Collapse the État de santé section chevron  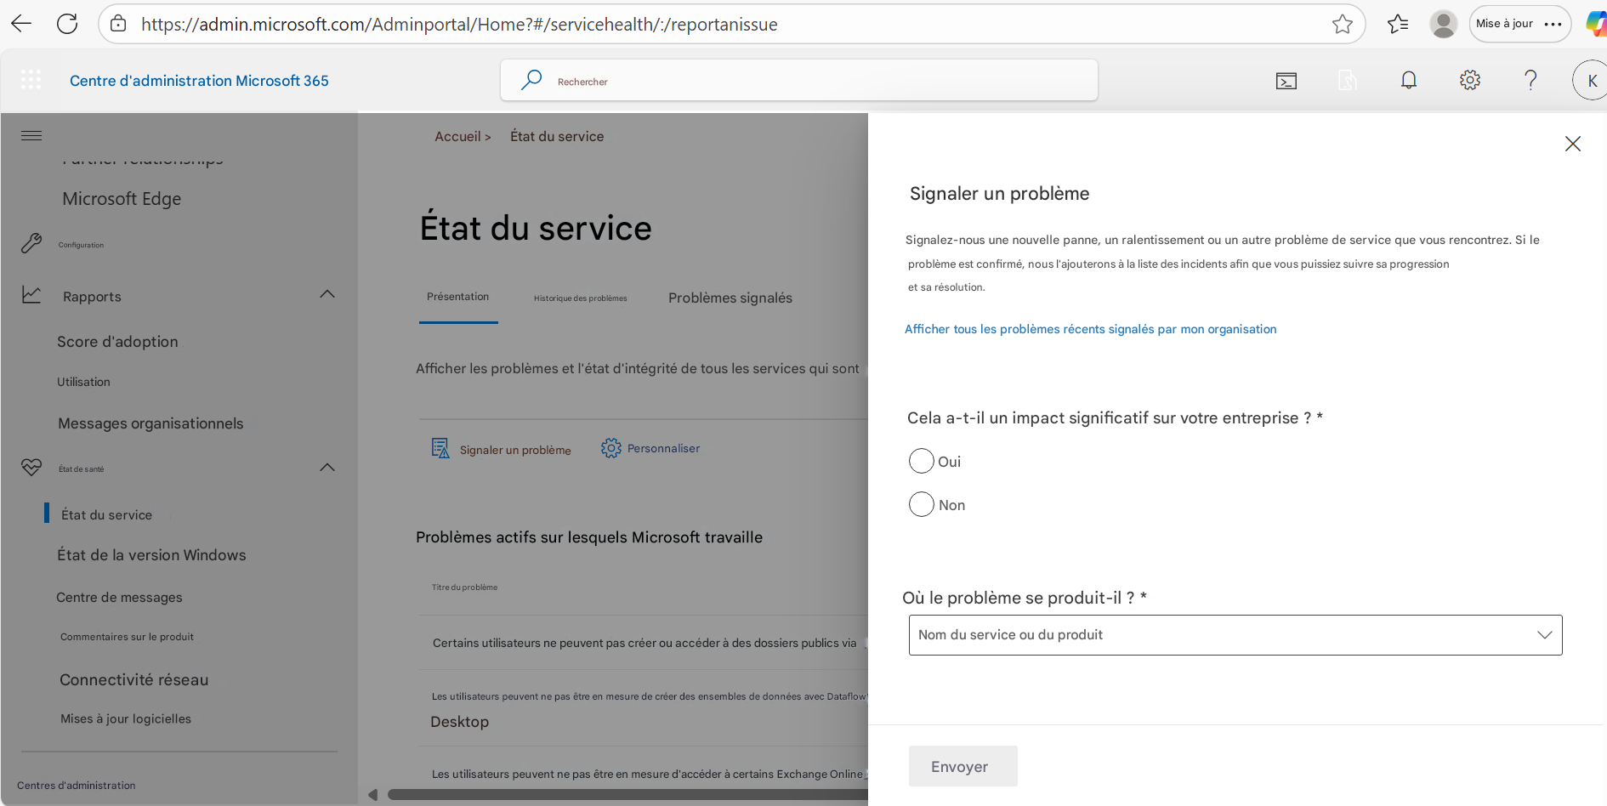click(x=327, y=468)
